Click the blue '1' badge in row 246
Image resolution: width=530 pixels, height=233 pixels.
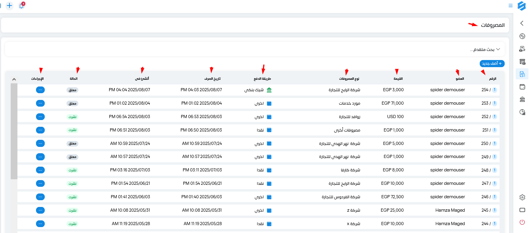(494, 197)
